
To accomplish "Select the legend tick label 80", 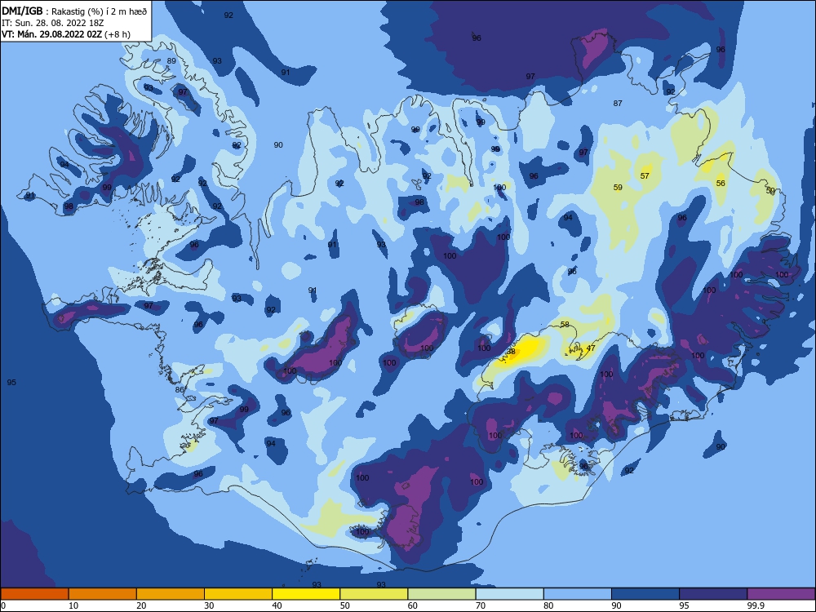I will click(549, 605).
